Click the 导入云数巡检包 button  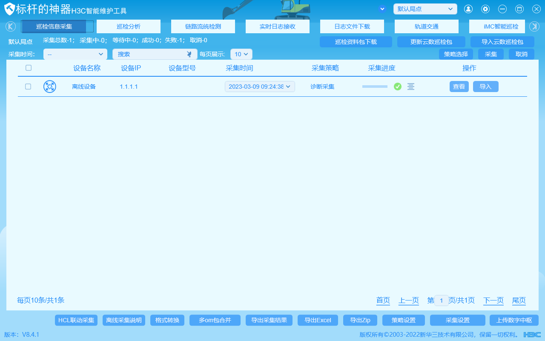click(502, 42)
